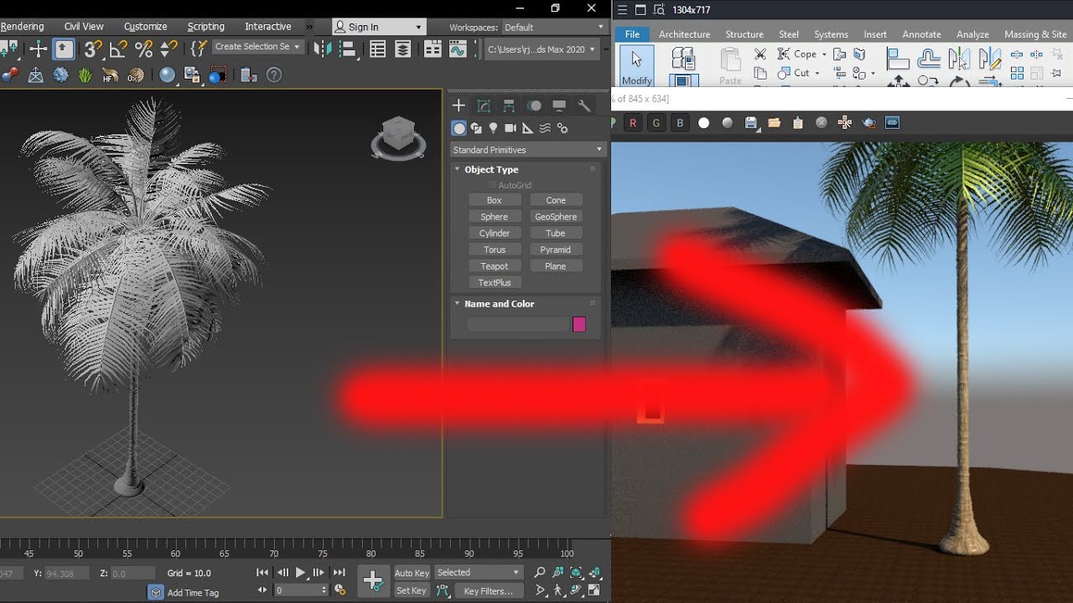Click the Hair and Fur HF icon
The width and height of the screenshot is (1073, 603).
click(110, 75)
